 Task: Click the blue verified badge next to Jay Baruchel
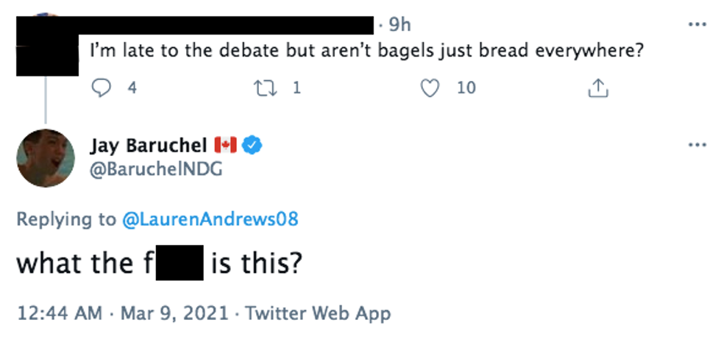tap(254, 146)
